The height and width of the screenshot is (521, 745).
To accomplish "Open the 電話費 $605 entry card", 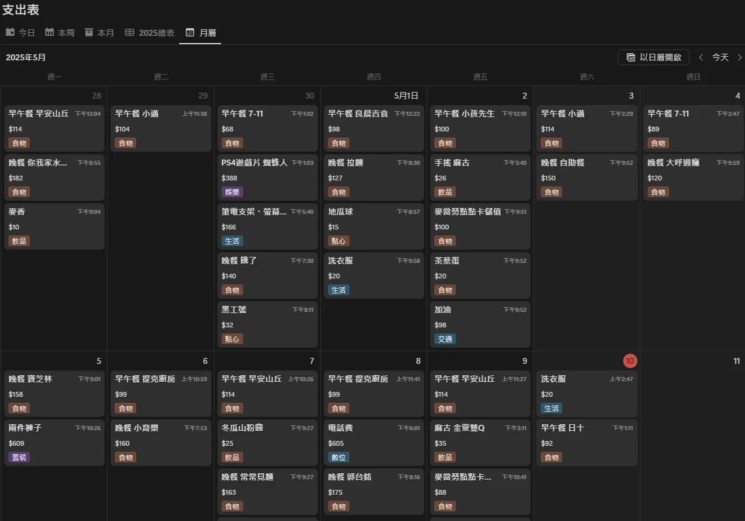I will [x=374, y=443].
